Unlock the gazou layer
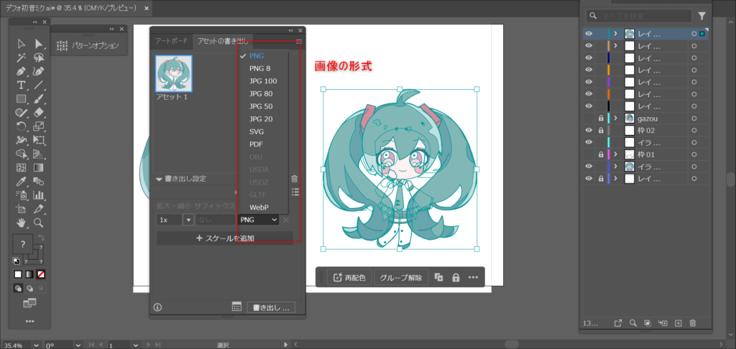The image size is (736, 349). pos(600,118)
